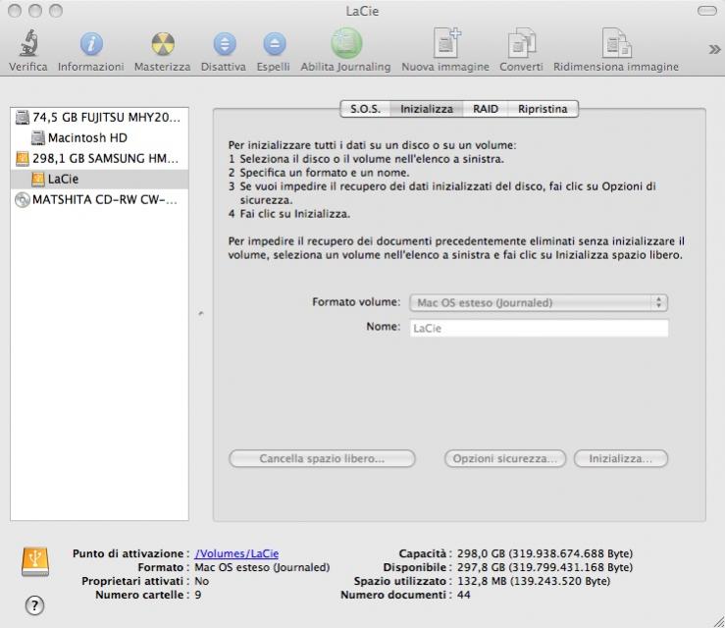Click the orange USB drive icon at bottom
The image size is (725, 628).
click(35, 561)
